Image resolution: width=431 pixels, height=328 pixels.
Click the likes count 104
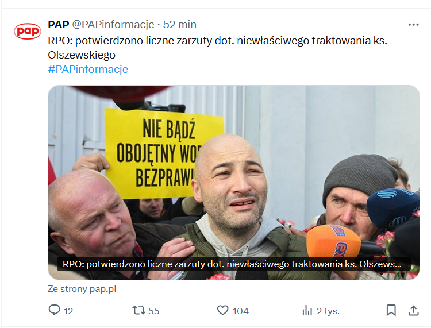click(x=241, y=311)
